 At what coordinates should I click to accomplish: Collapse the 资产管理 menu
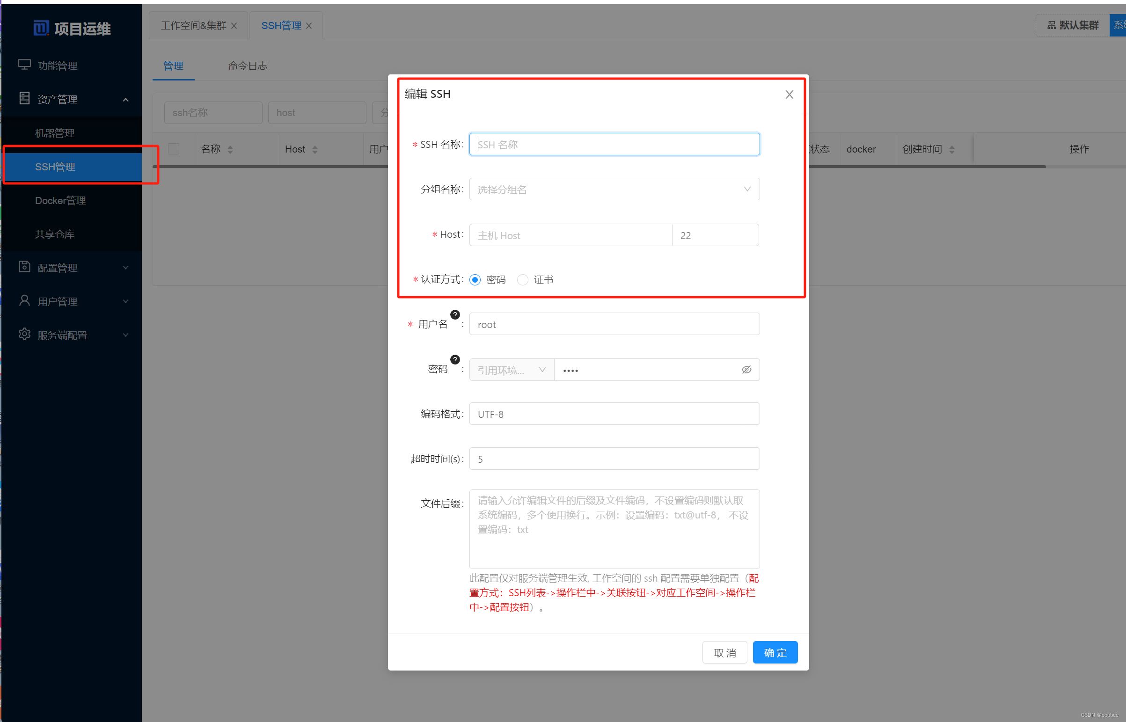point(125,99)
